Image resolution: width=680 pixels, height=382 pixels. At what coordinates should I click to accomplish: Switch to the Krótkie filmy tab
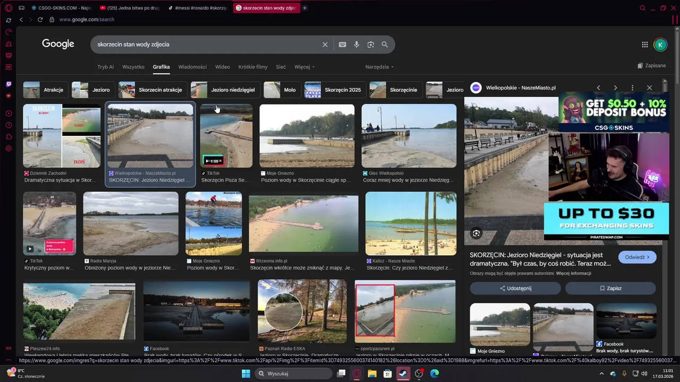pos(253,67)
